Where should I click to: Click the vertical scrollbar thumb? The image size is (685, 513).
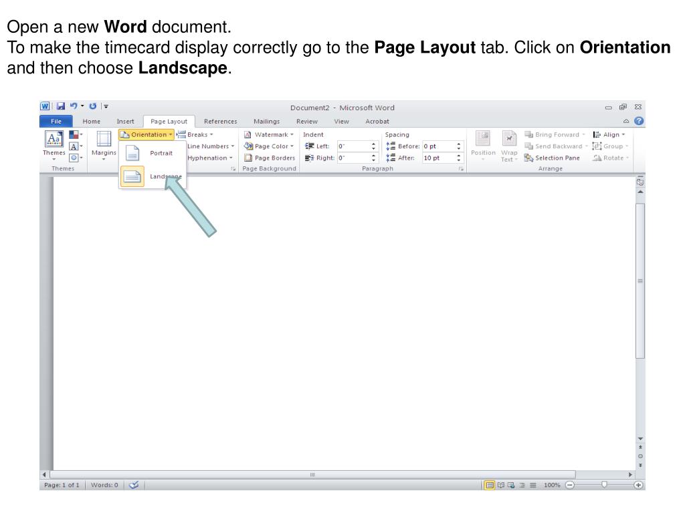click(x=640, y=281)
